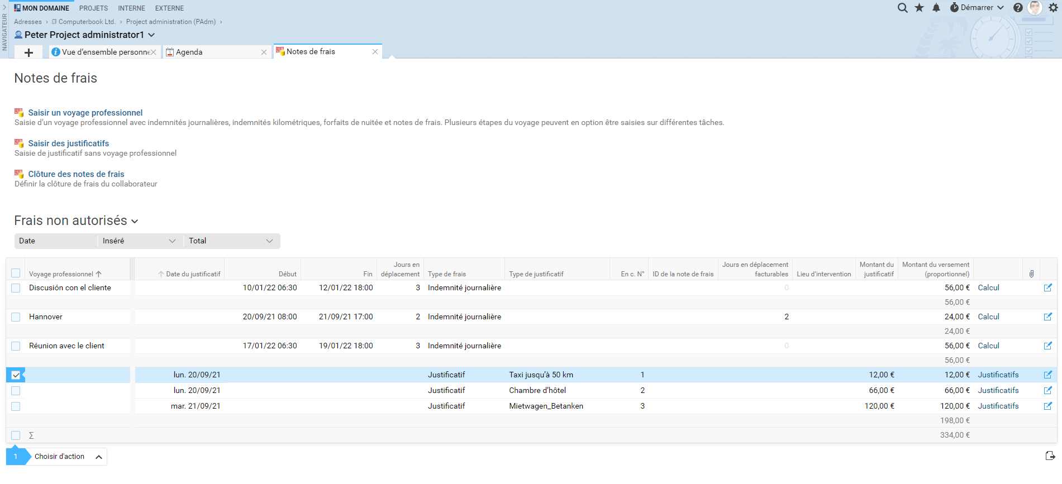1062x484 pixels.
Task: Check the Discusión con el cliente row
Action: pyautogui.click(x=16, y=288)
